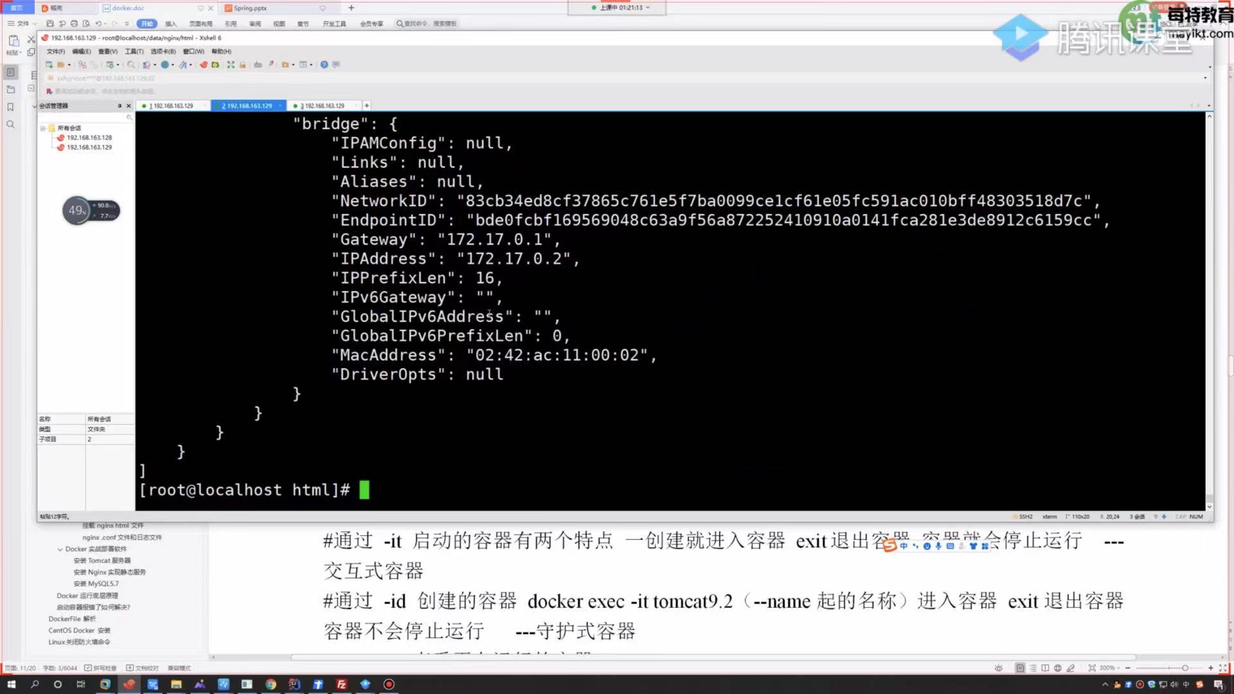Image resolution: width=1234 pixels, height=694 pixels.
Task: Click the red Xshell swirl toolbar icon
Action: 204,64
